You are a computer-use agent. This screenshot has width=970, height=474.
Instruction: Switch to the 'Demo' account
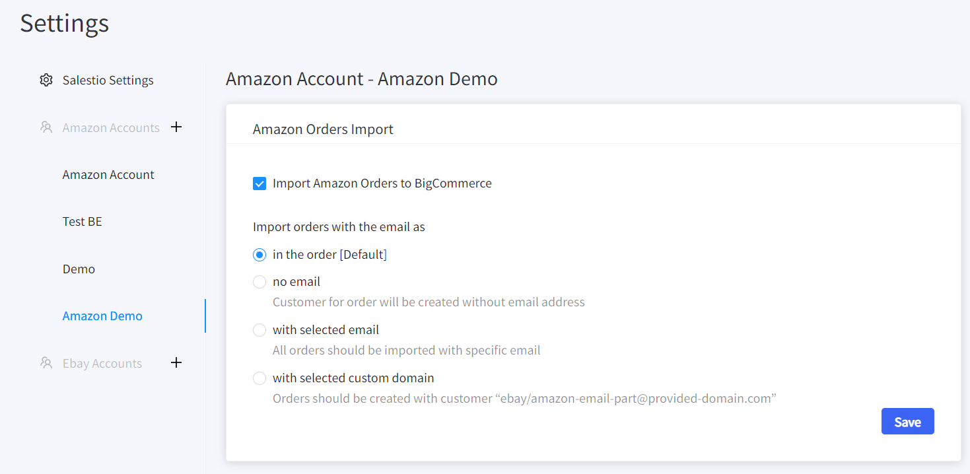click(79, 269)
